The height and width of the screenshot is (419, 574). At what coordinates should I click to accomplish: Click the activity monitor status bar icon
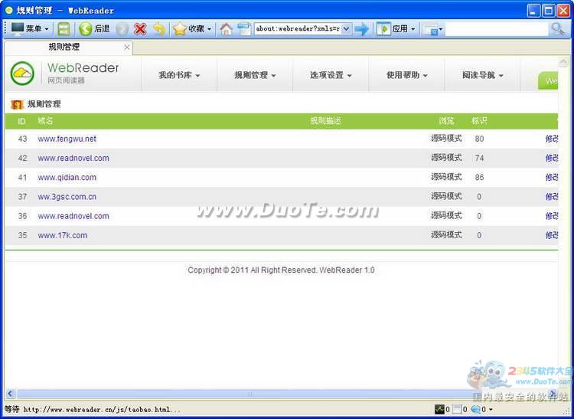pyautogui.click(x=439, y=409)
